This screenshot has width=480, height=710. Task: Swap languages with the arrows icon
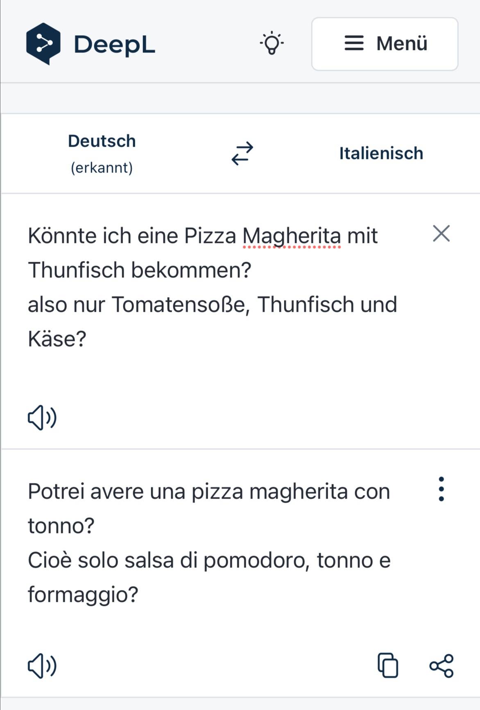242,154
